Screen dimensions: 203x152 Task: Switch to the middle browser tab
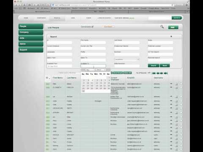pyautogui.click(x=100, y=12)
